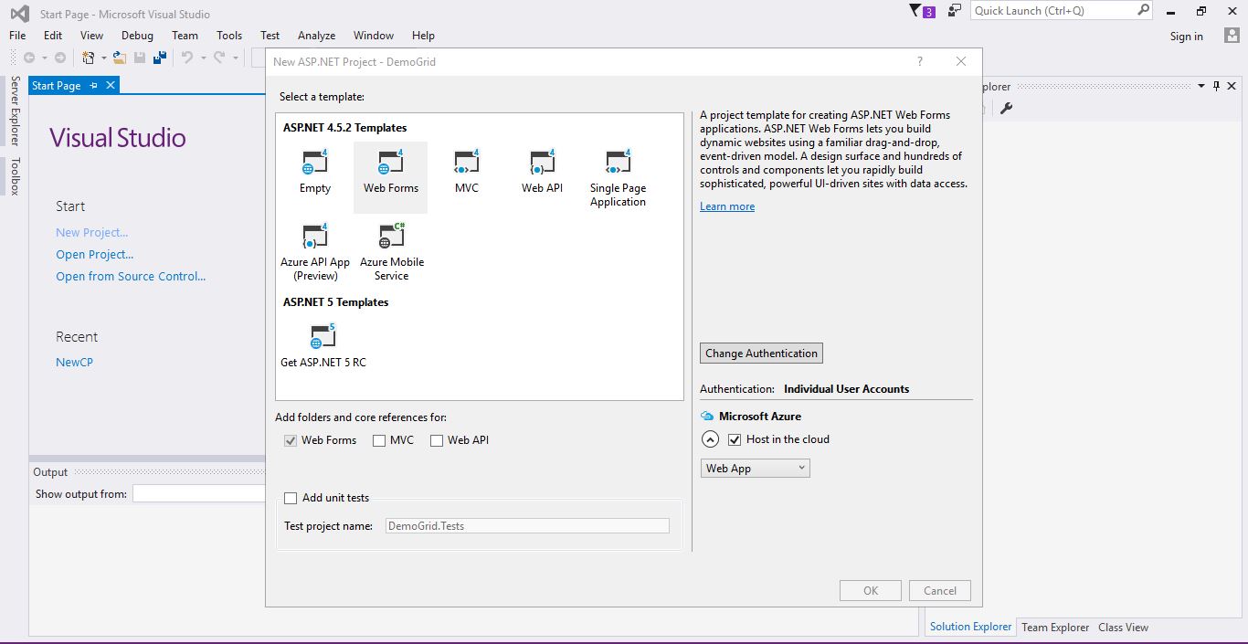Pin the Solution Explorer panel (auto hide)
Screen dimensions: 1248x644
pyautogui.click(x=1217, y=86)
